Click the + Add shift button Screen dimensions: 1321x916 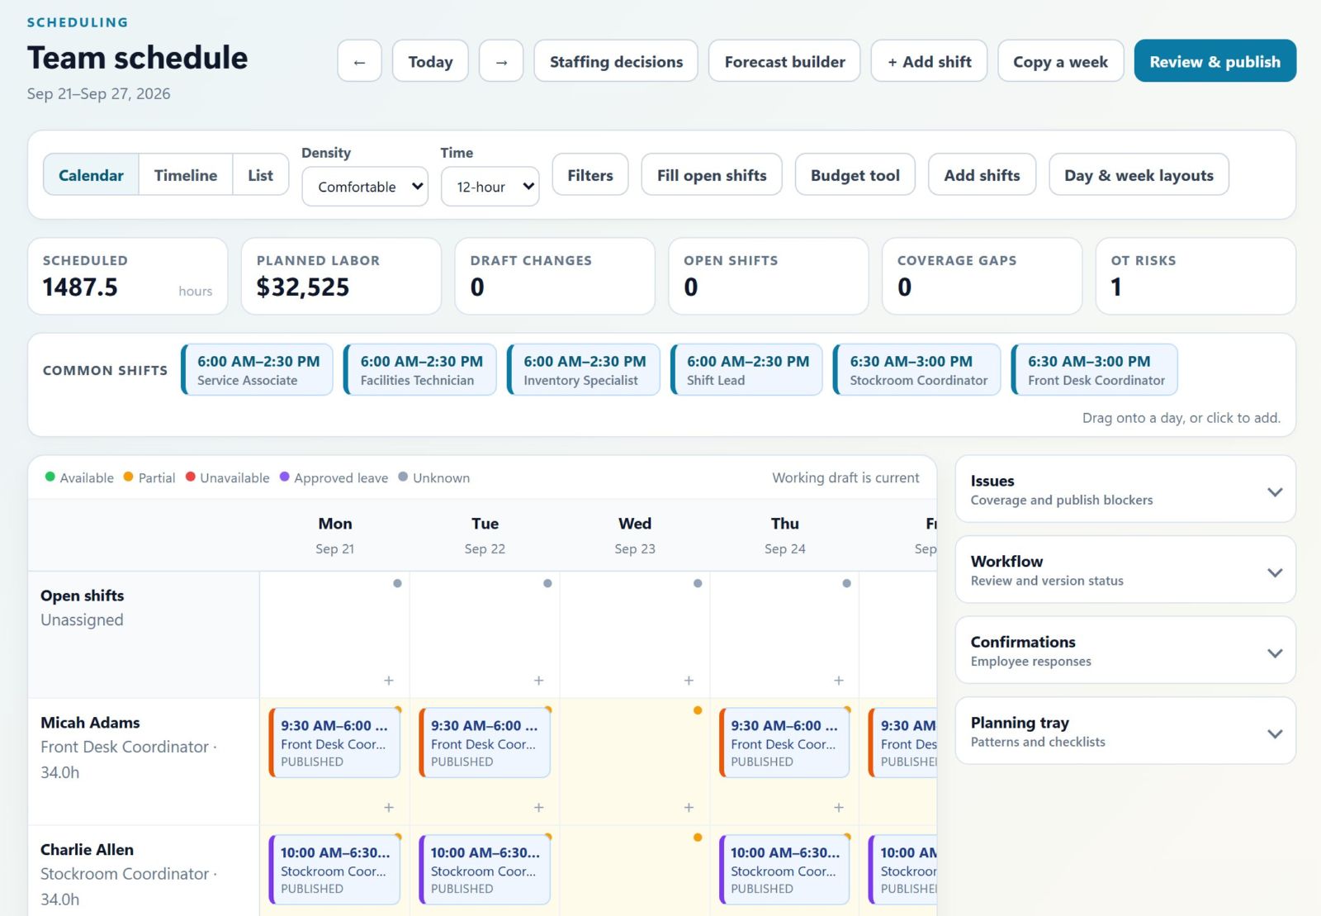coord(929,61)
